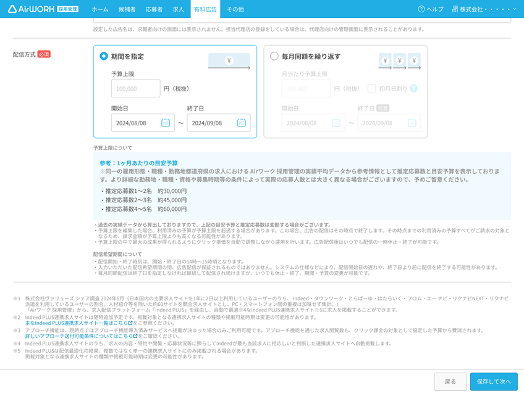
Task: Click the 予算上限 amount input field
Action: 136,88
